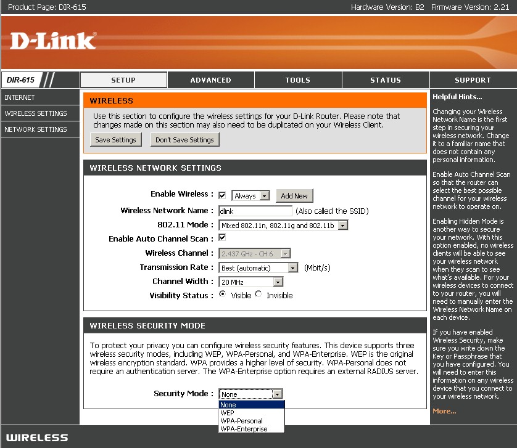Click the Product Page: DIR-615 text
Image resolution: width=517 pixels, height=448 pixels.
[x=47, y=7]
